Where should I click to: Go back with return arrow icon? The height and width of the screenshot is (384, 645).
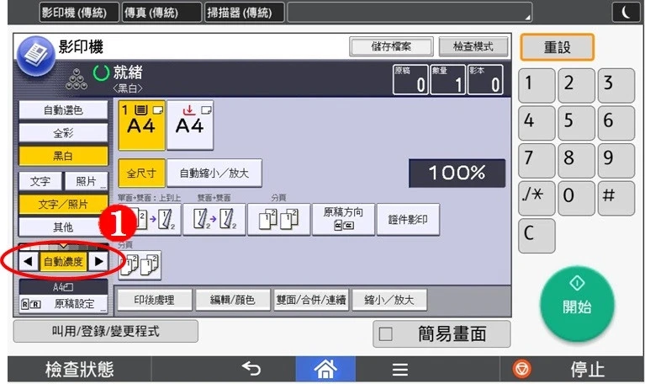[x=251, y=369]
